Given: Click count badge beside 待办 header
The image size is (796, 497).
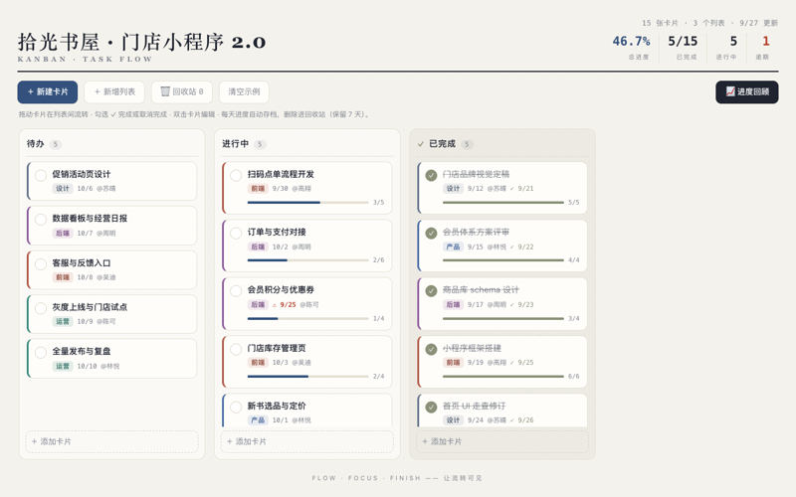Looking at the screenshot, I should [x=56, y=144].
